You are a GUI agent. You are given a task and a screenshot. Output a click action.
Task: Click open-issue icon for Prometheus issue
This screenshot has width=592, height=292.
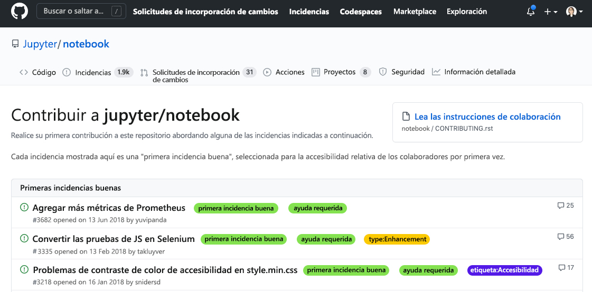(24, 207)
